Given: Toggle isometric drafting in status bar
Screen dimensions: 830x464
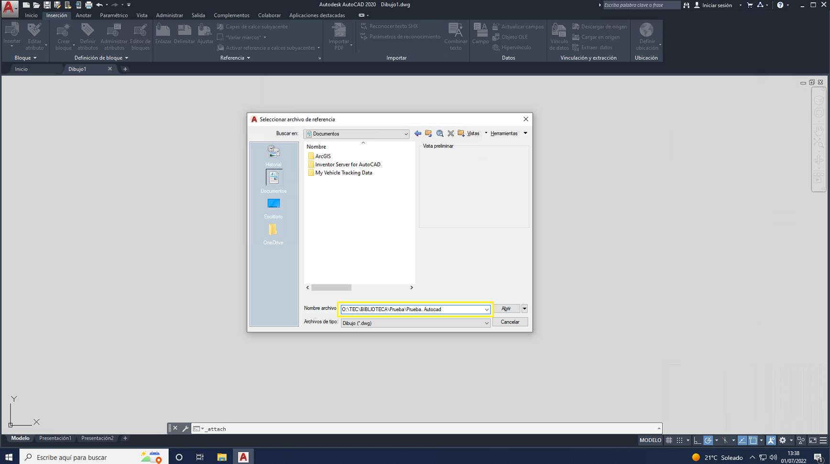Looking at the screenshot, I should point(725,440).
